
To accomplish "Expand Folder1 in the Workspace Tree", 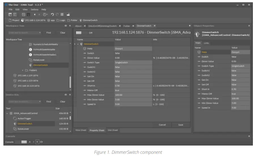I will pos(22,70).
